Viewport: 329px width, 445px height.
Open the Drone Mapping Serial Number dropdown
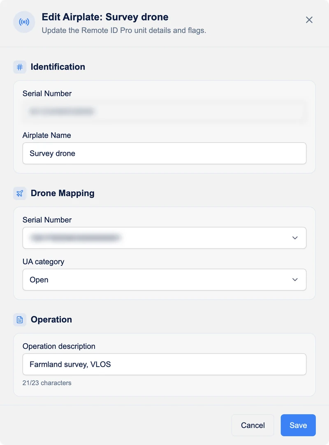[164, 238]
